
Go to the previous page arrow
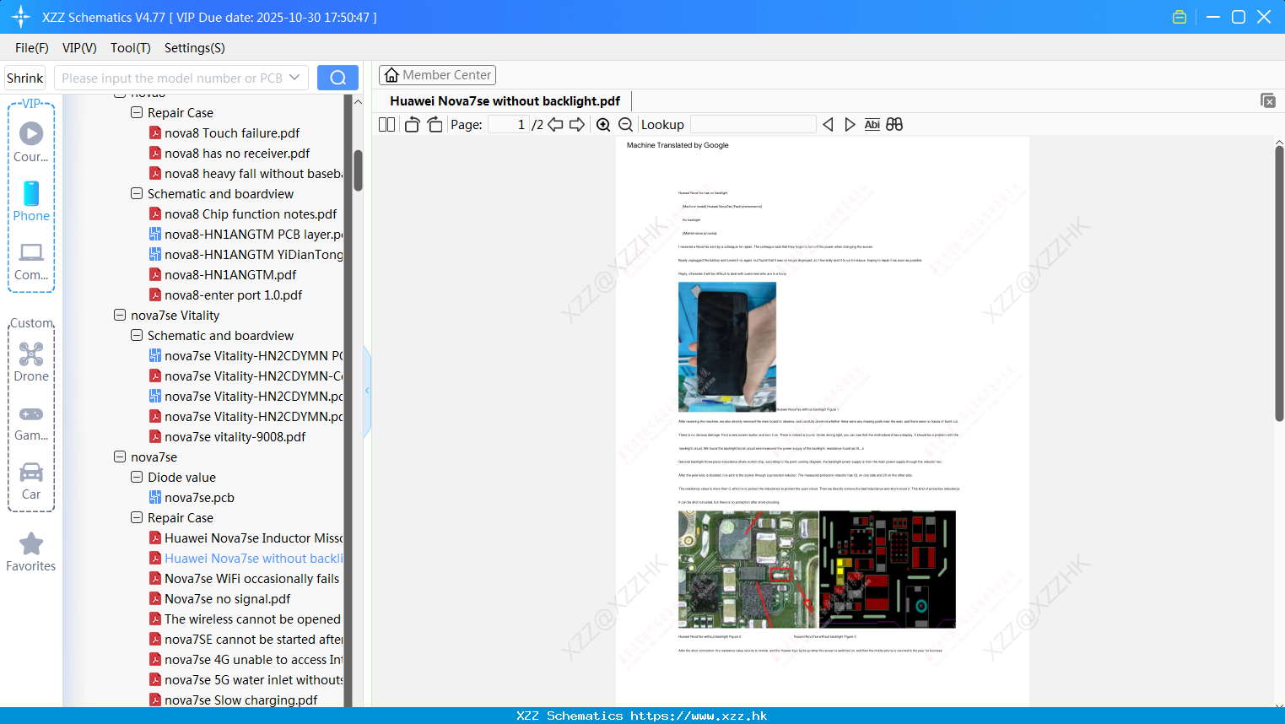(555, 125)
